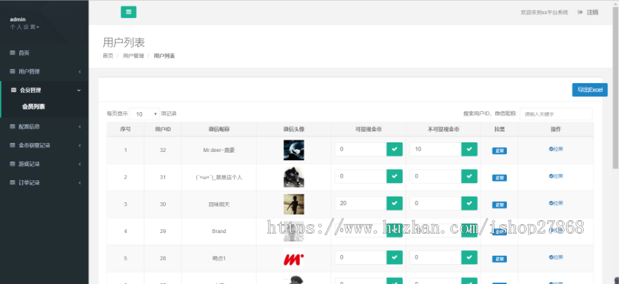Viewport: 619px width, 284px height.
Task: Expand the 订单记录 sidebar menu
Action: click(44, 183)
